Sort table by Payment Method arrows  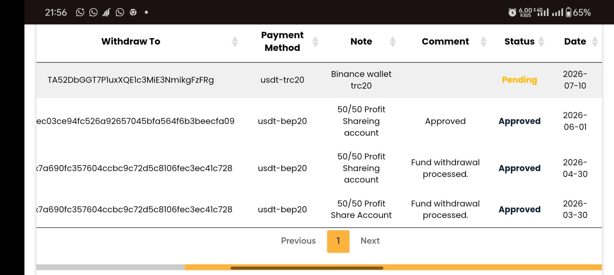tap(315, 42)
